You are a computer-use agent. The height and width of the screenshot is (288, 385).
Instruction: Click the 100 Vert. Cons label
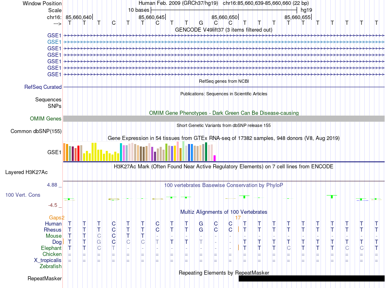(23, 195)
